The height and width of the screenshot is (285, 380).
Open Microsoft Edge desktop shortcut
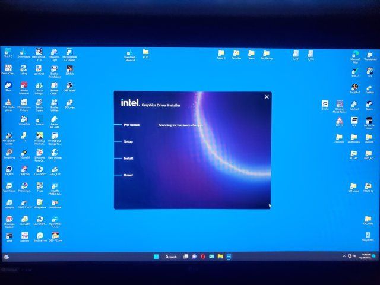pyautogui.click(x=355, y=57)
